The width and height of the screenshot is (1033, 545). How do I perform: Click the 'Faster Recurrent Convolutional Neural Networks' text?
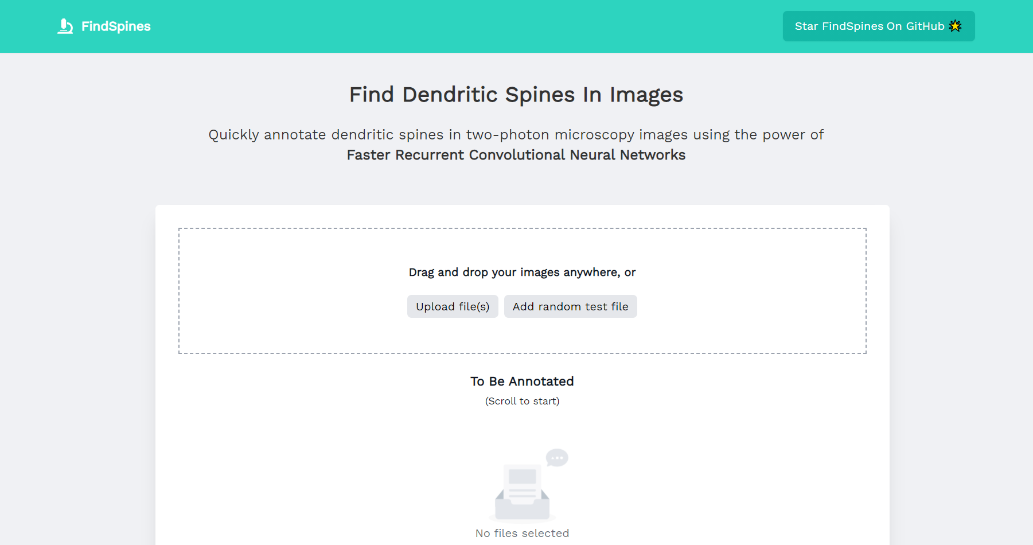point(515,155)
